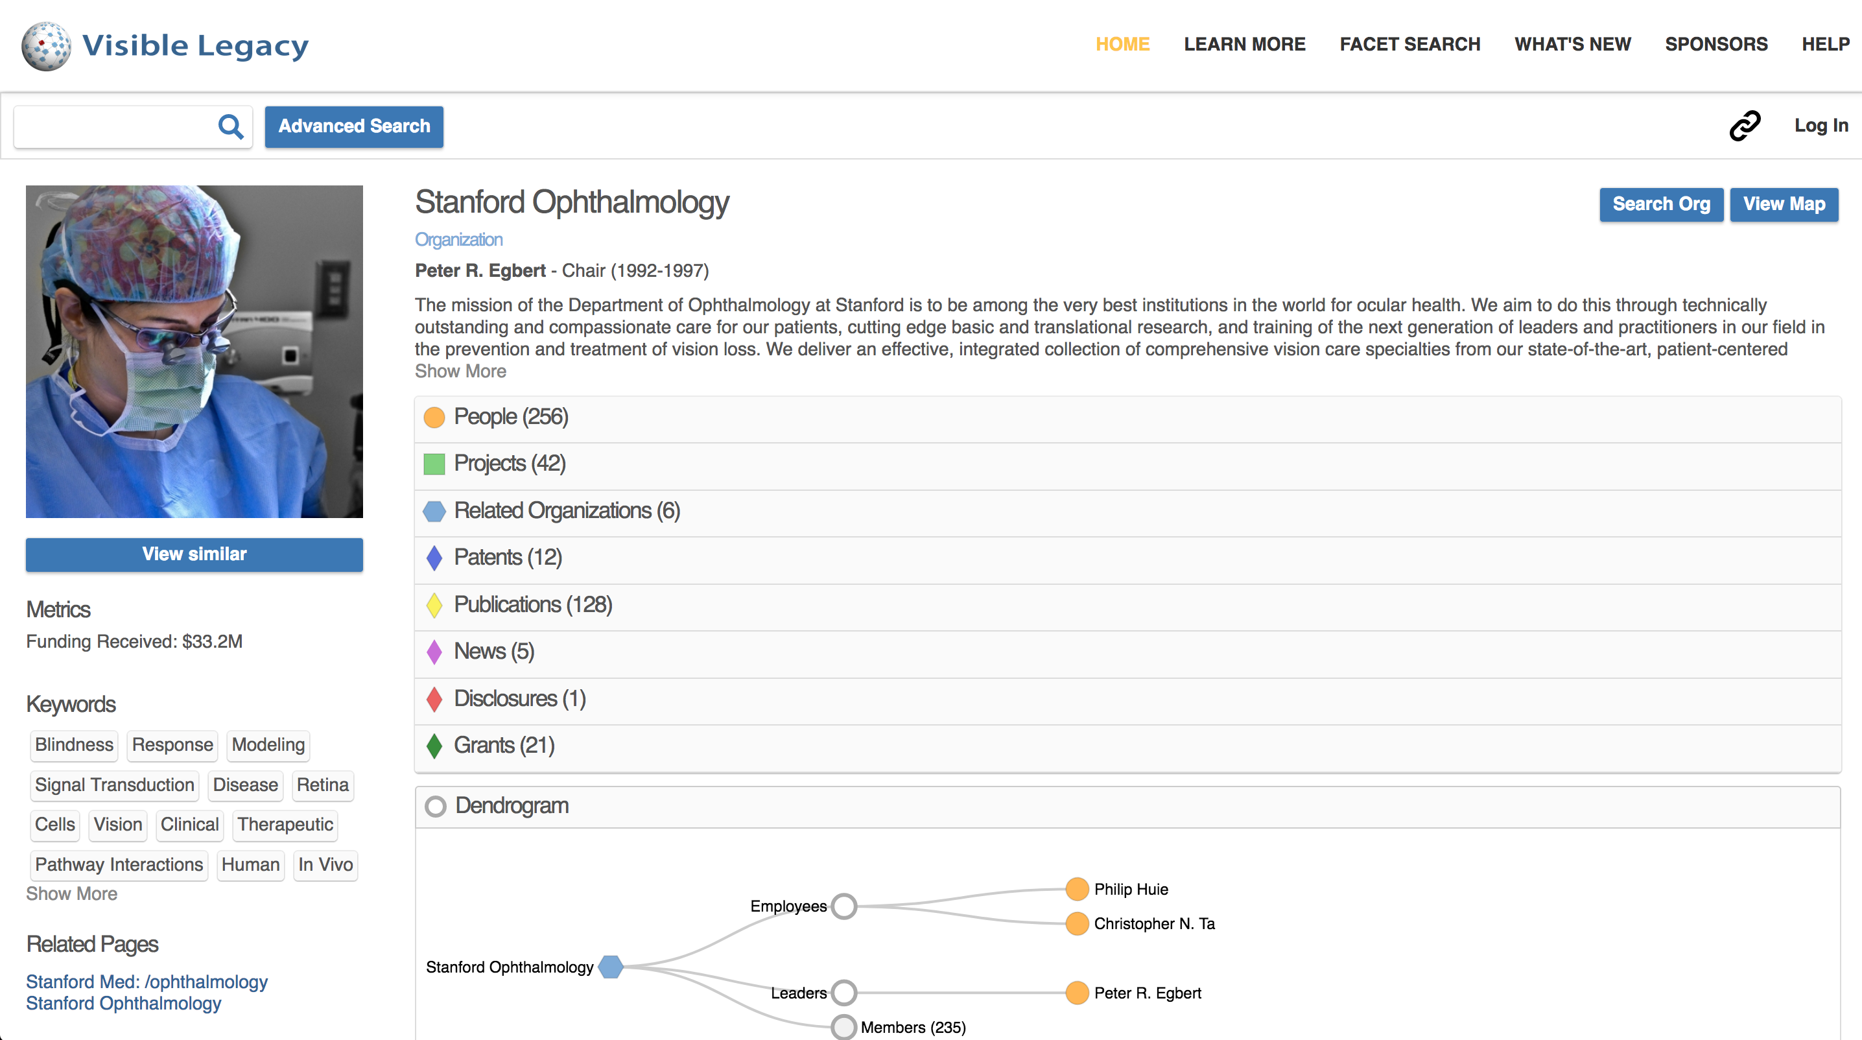Click the yellow Publications diamond icon
1862x1040 pixels.
(434, 605)
